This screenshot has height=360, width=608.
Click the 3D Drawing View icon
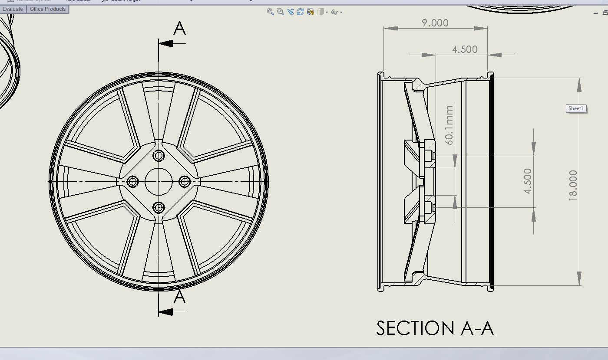(310, 12)
